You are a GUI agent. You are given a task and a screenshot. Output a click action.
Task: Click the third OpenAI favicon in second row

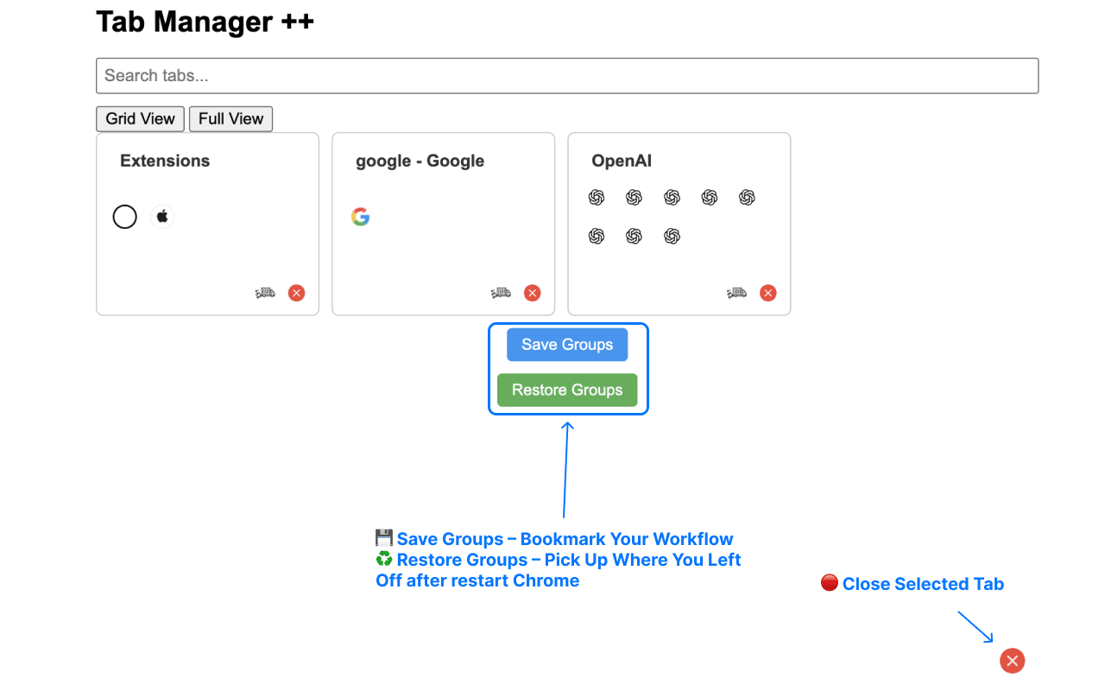tap(672, 236)
